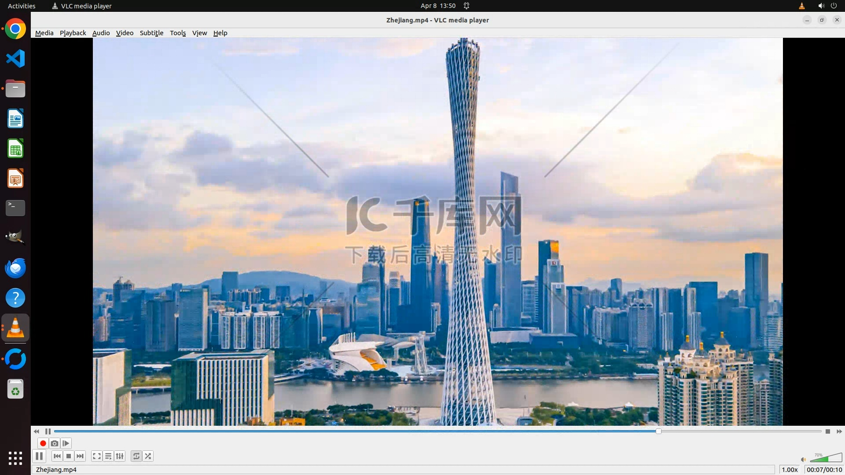
Task: Expand the Video menu
Action: click(x=125, y=33)
